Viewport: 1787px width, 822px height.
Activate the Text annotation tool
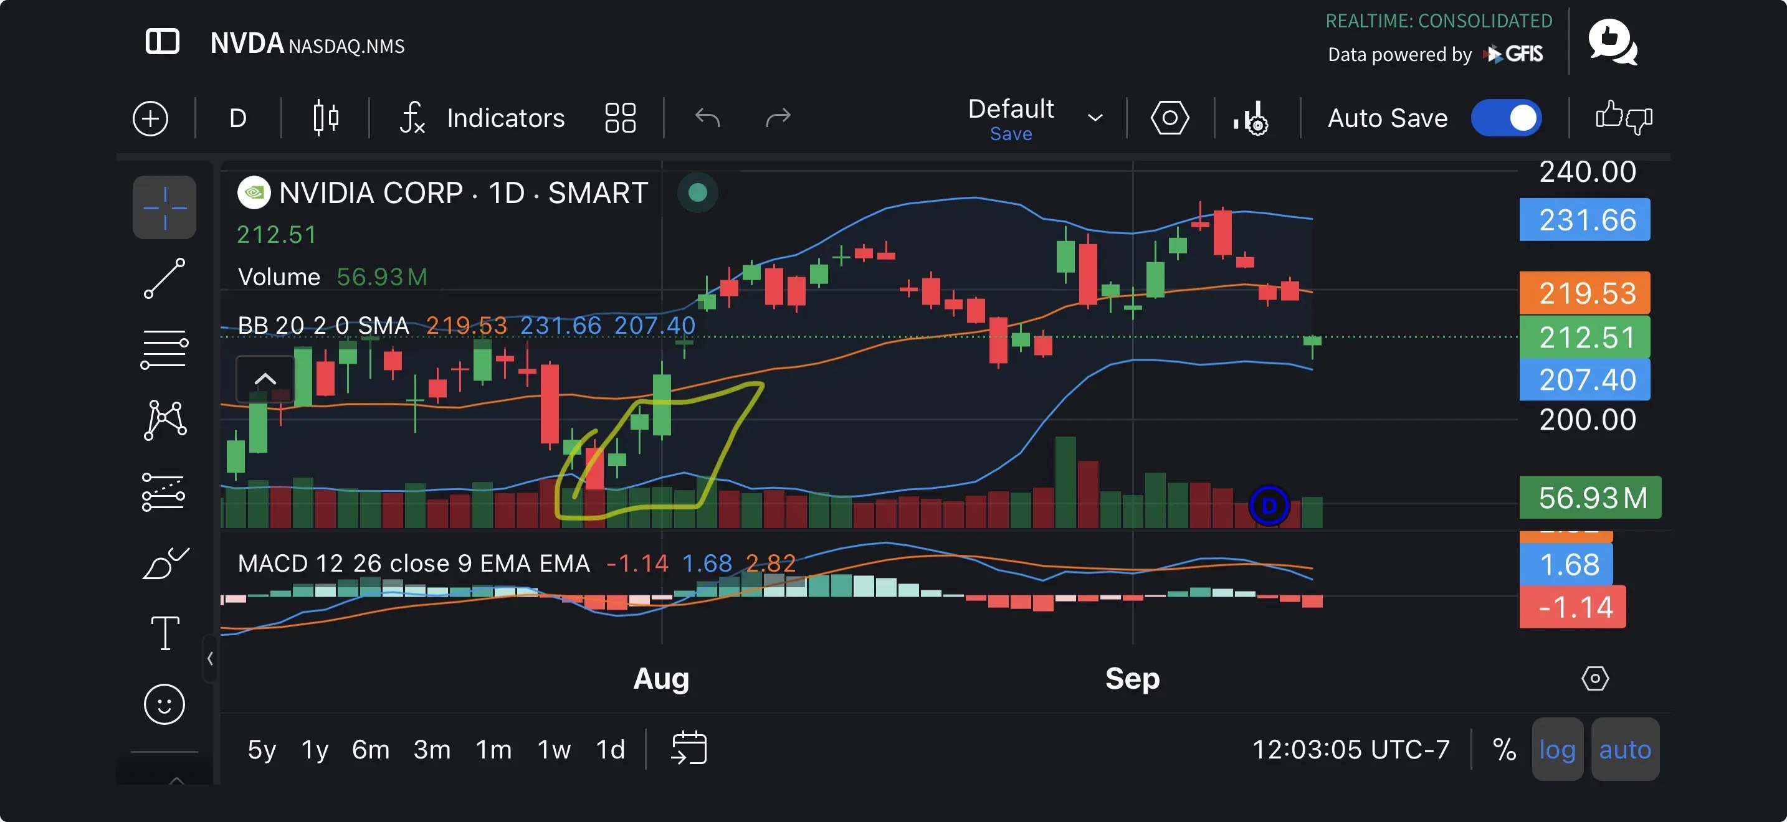click(165, 633)
